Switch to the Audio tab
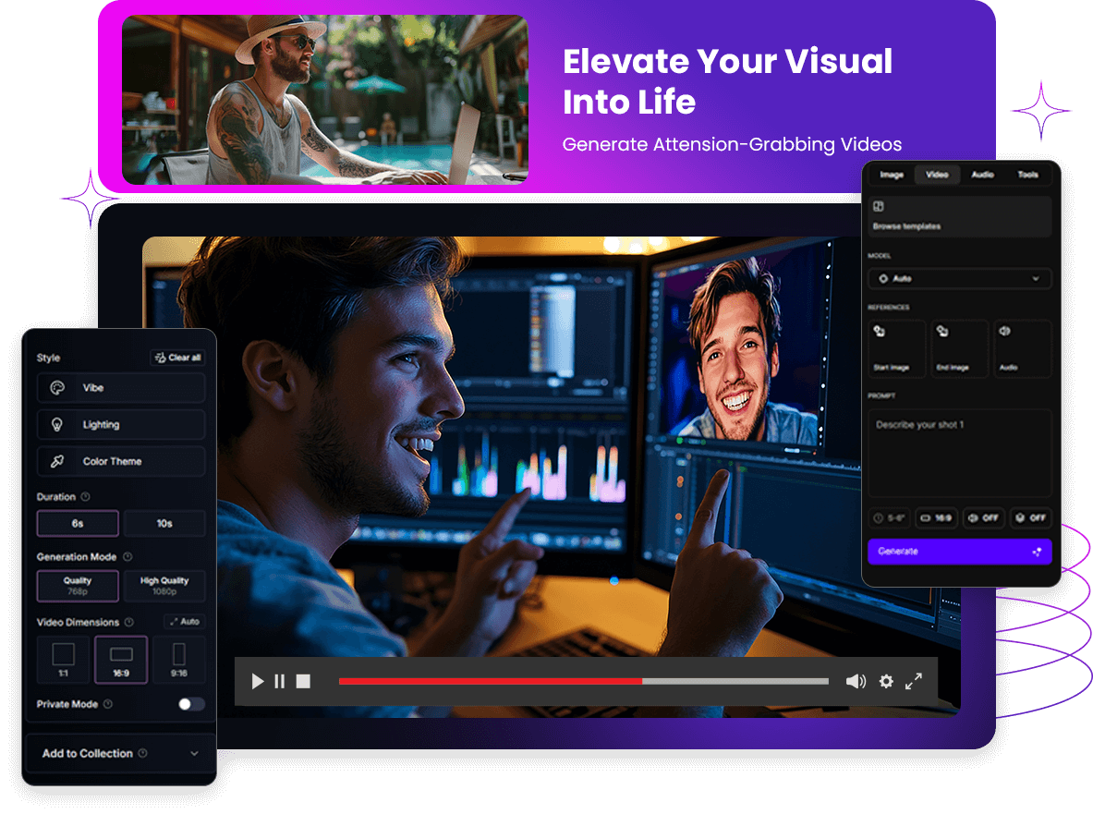 click(982, 175)
